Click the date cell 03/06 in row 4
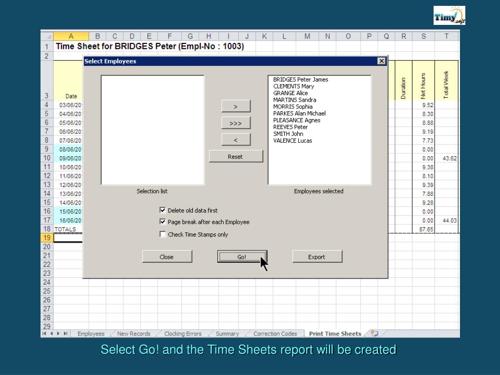The height and width of the screenshot is (375, 500). click(x=68, y=105)
